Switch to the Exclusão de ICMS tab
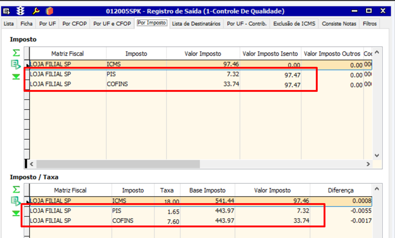395x238 pixels. tap(294, 24)
